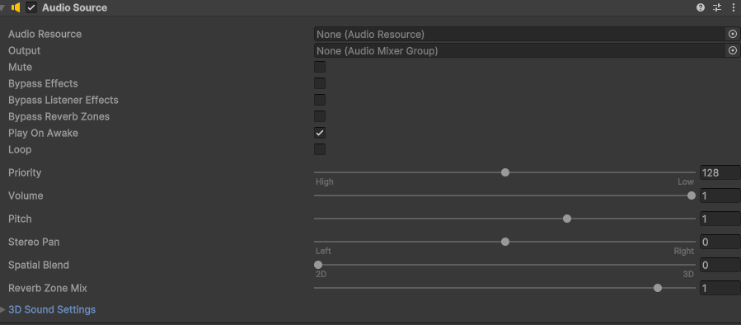
Task: Click the Pitch property label
Action: click(20, 219)
